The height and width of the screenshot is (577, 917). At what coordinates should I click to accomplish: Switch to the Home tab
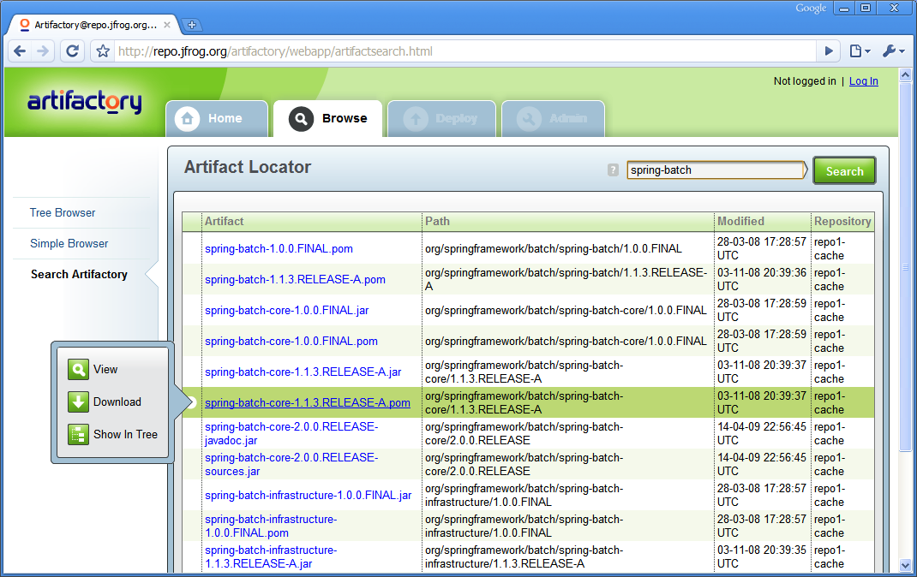pos(216,119)
